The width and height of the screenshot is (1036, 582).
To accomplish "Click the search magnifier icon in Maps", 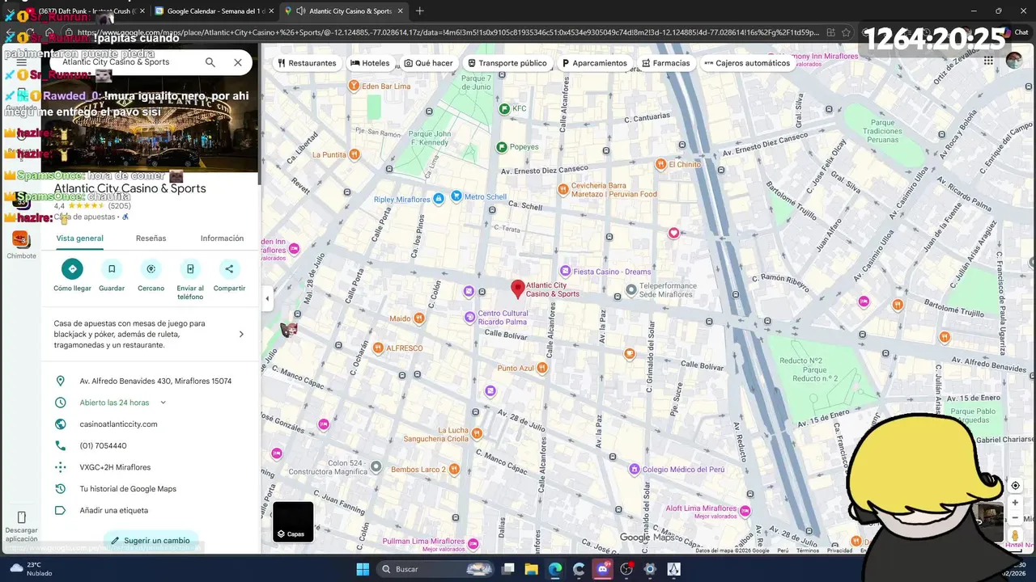I will click(x=210, y=62).
